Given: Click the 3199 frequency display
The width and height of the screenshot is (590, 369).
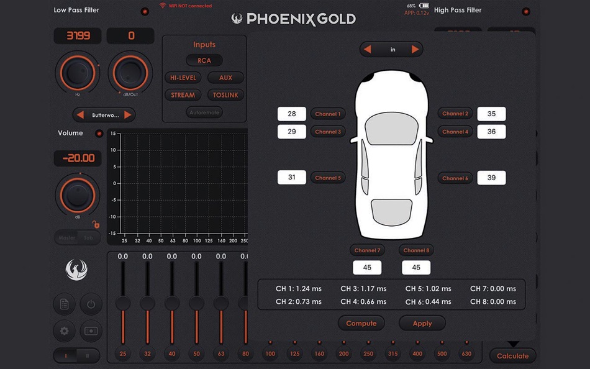Looking at the screenshot, I should pos(78,36).
